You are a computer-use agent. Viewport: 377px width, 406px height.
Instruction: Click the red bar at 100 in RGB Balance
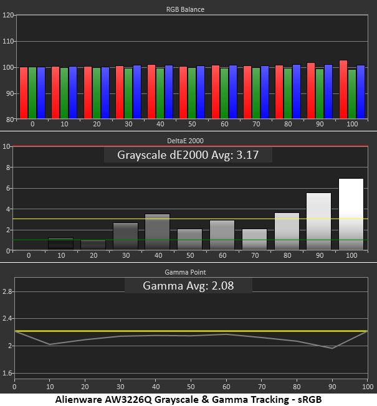coord(343,90)
